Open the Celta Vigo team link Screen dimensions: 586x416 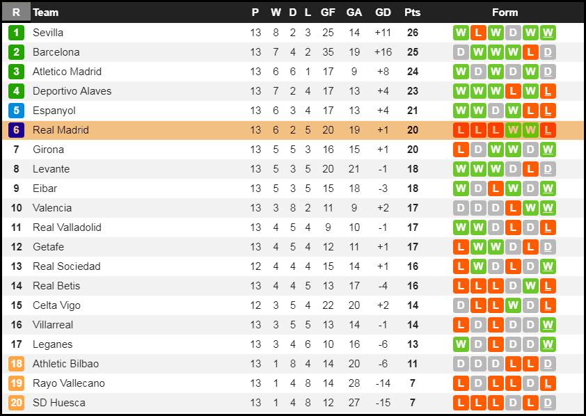pyautogui.click(x=56, y=305)
